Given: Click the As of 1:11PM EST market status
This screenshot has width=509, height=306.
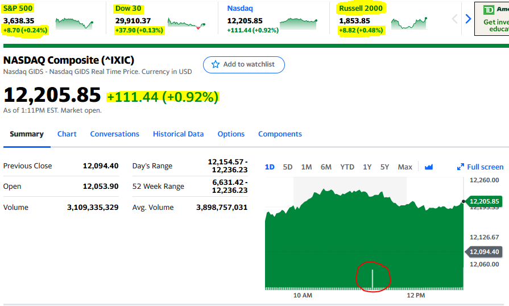Looking at the screenshot, I should [52, 110].
